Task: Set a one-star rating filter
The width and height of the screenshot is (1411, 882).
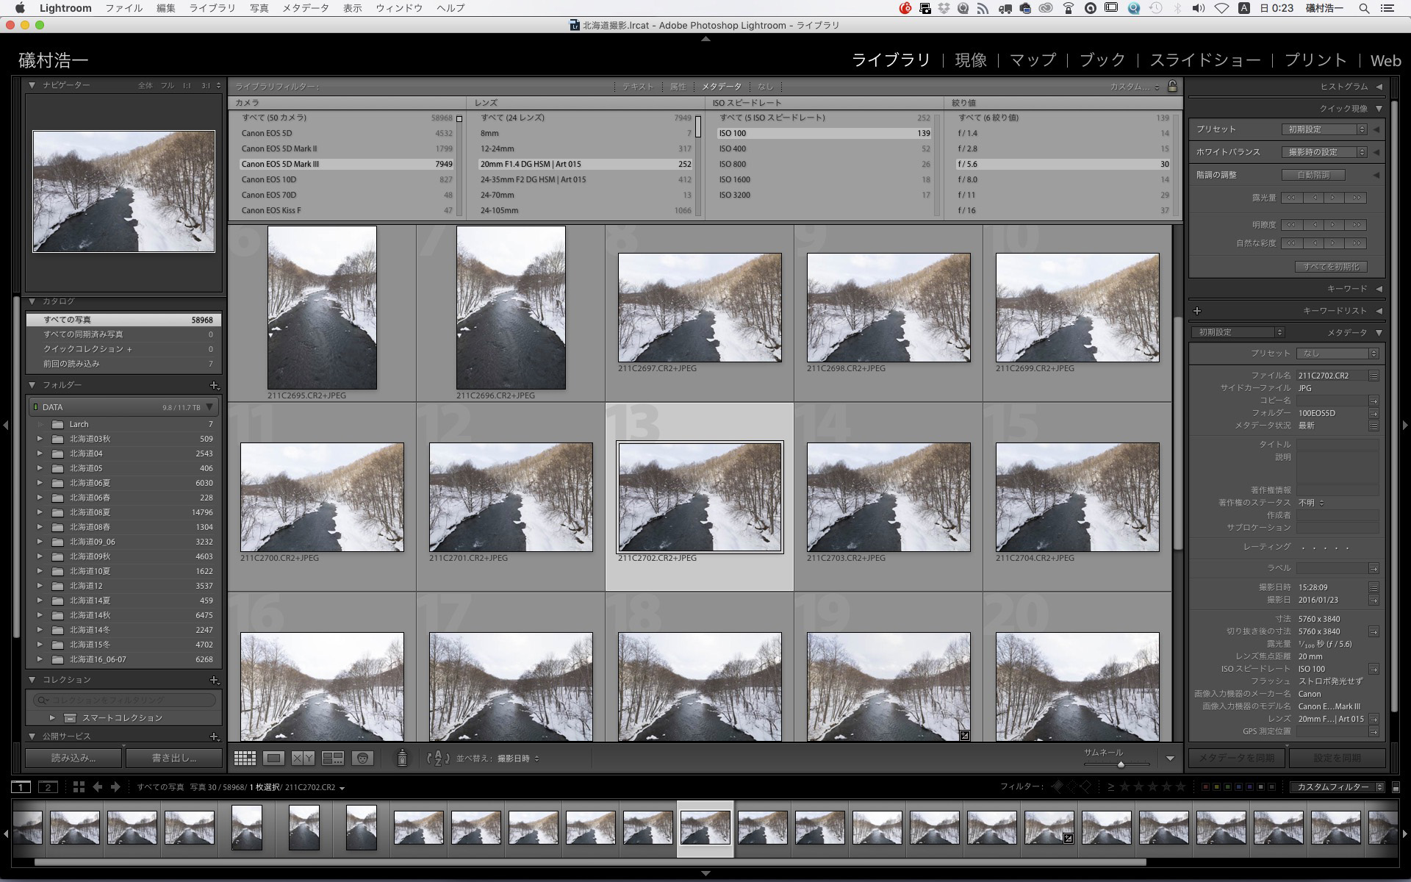Action: (x=1124, y=786)
